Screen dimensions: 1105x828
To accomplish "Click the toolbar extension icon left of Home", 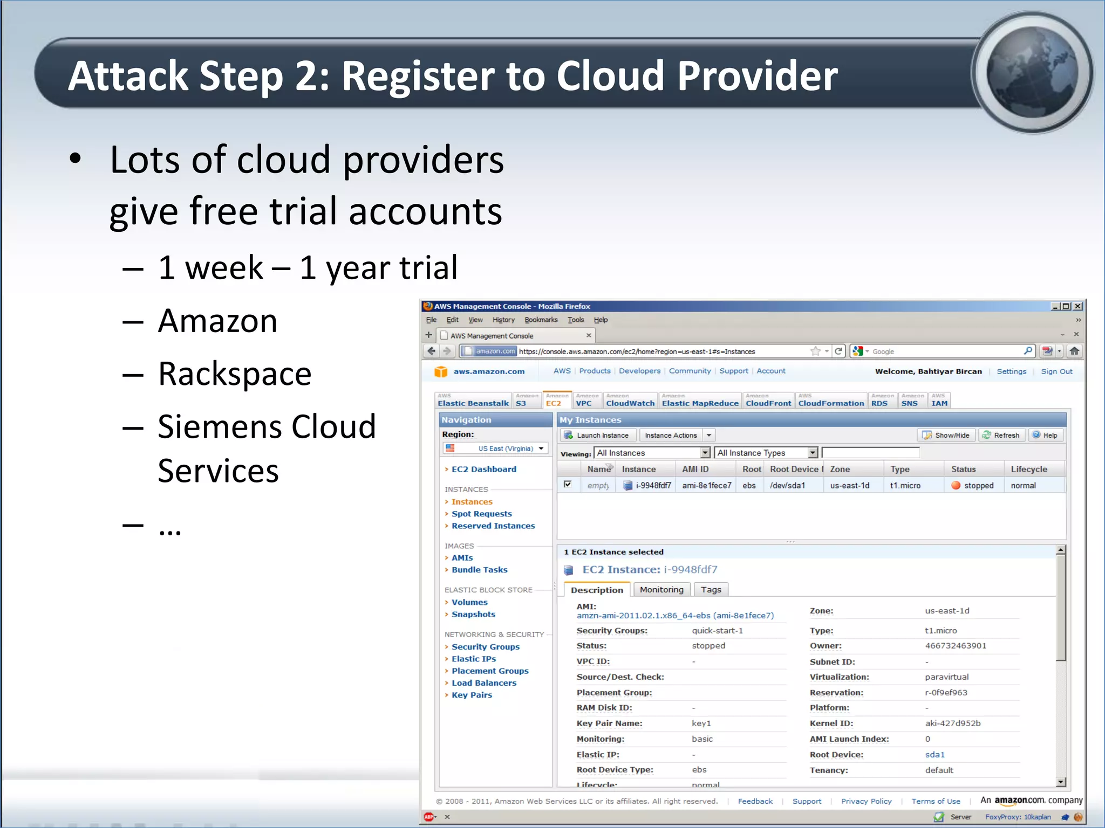I will click(x=1047, y=351).
